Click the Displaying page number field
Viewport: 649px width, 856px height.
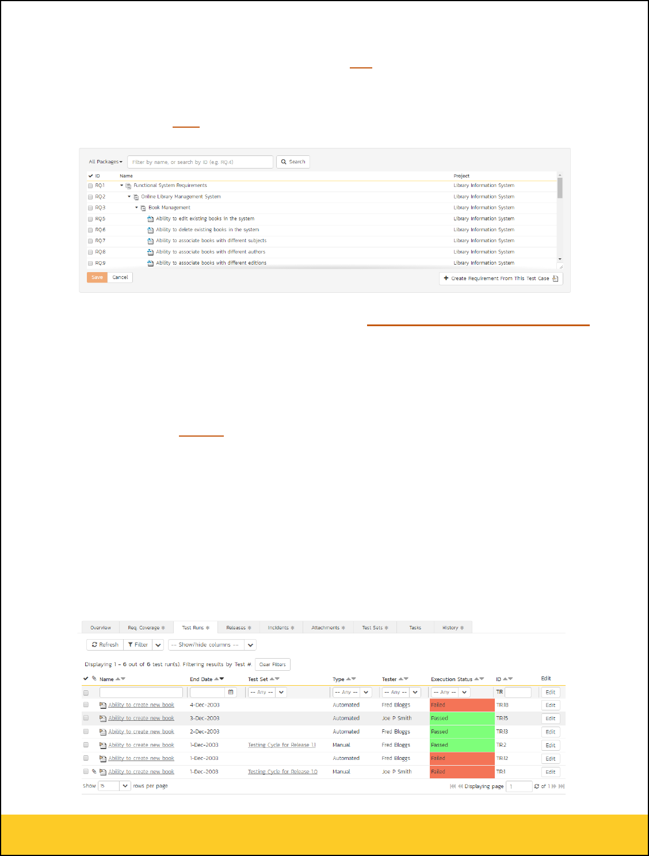tap(519, 786)
